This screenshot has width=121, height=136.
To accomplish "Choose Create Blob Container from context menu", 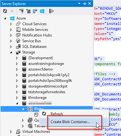I will (x=74, y=122).
